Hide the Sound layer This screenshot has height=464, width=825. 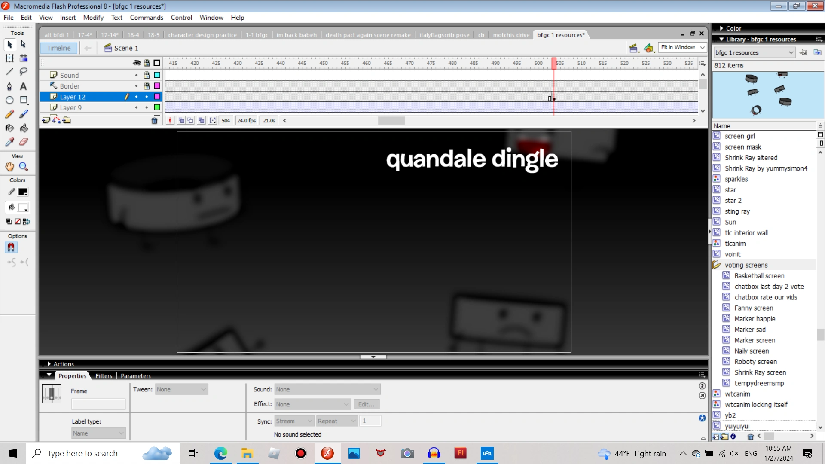(x=137, y=75)
